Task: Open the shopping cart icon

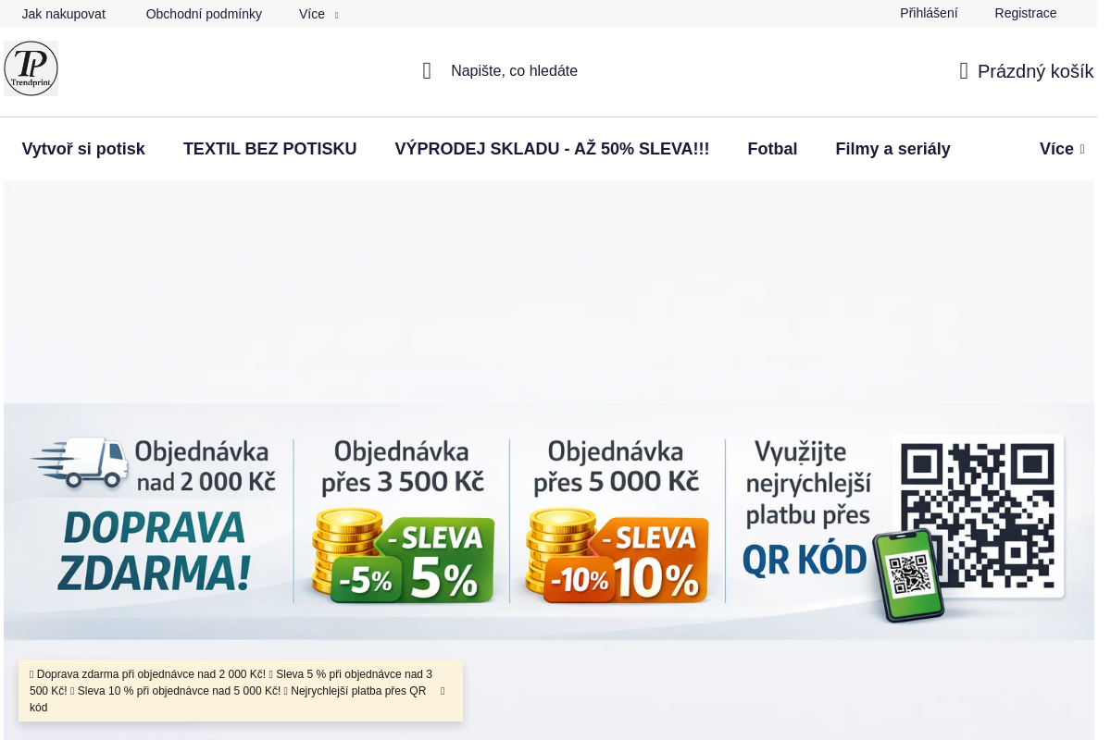Action: [x=963, y=70]
